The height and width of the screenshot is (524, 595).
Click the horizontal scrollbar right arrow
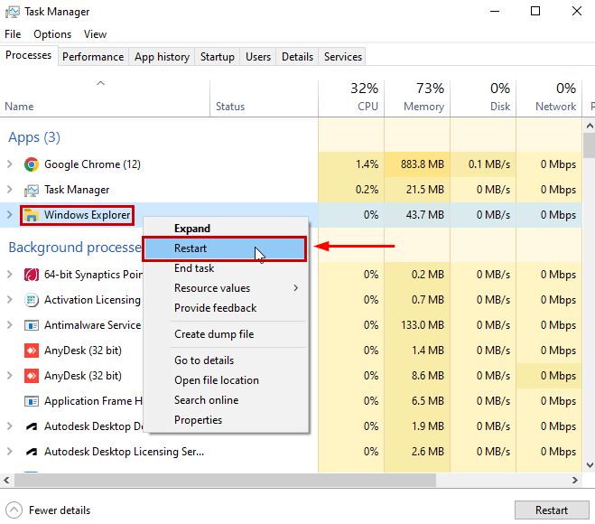(x=575, y=480)
